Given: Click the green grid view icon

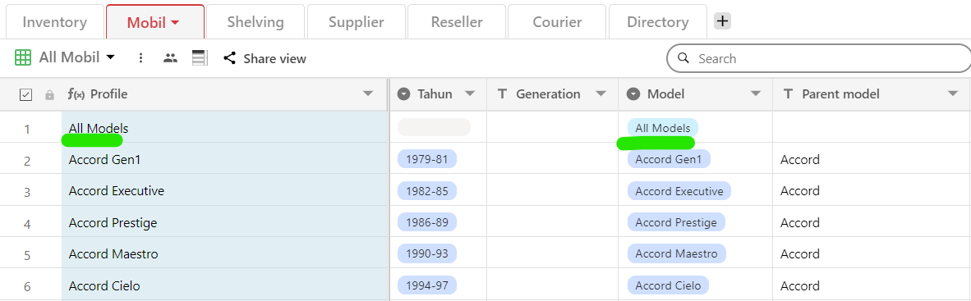Looking at the screenshot, I should pyautogui.click(x=23, y=58).
